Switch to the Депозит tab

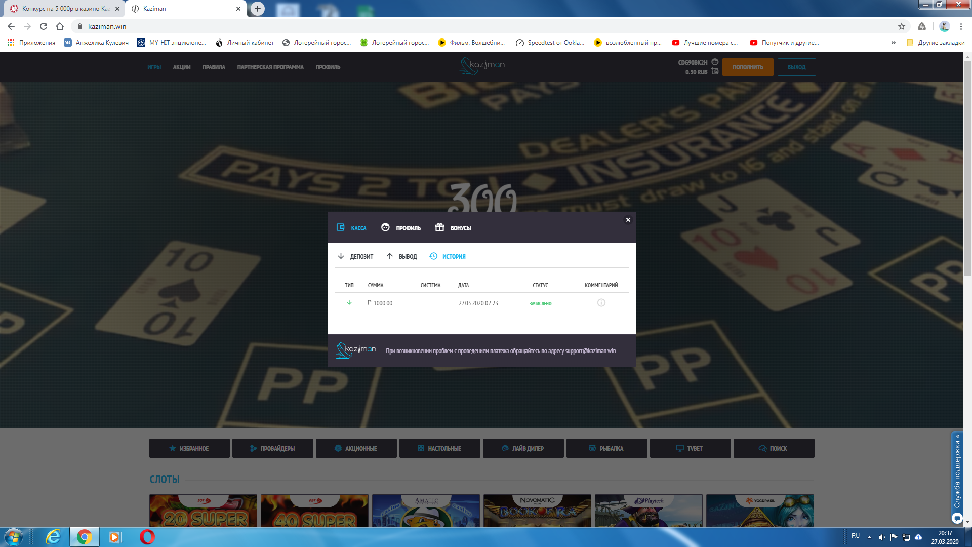point(355,256)
